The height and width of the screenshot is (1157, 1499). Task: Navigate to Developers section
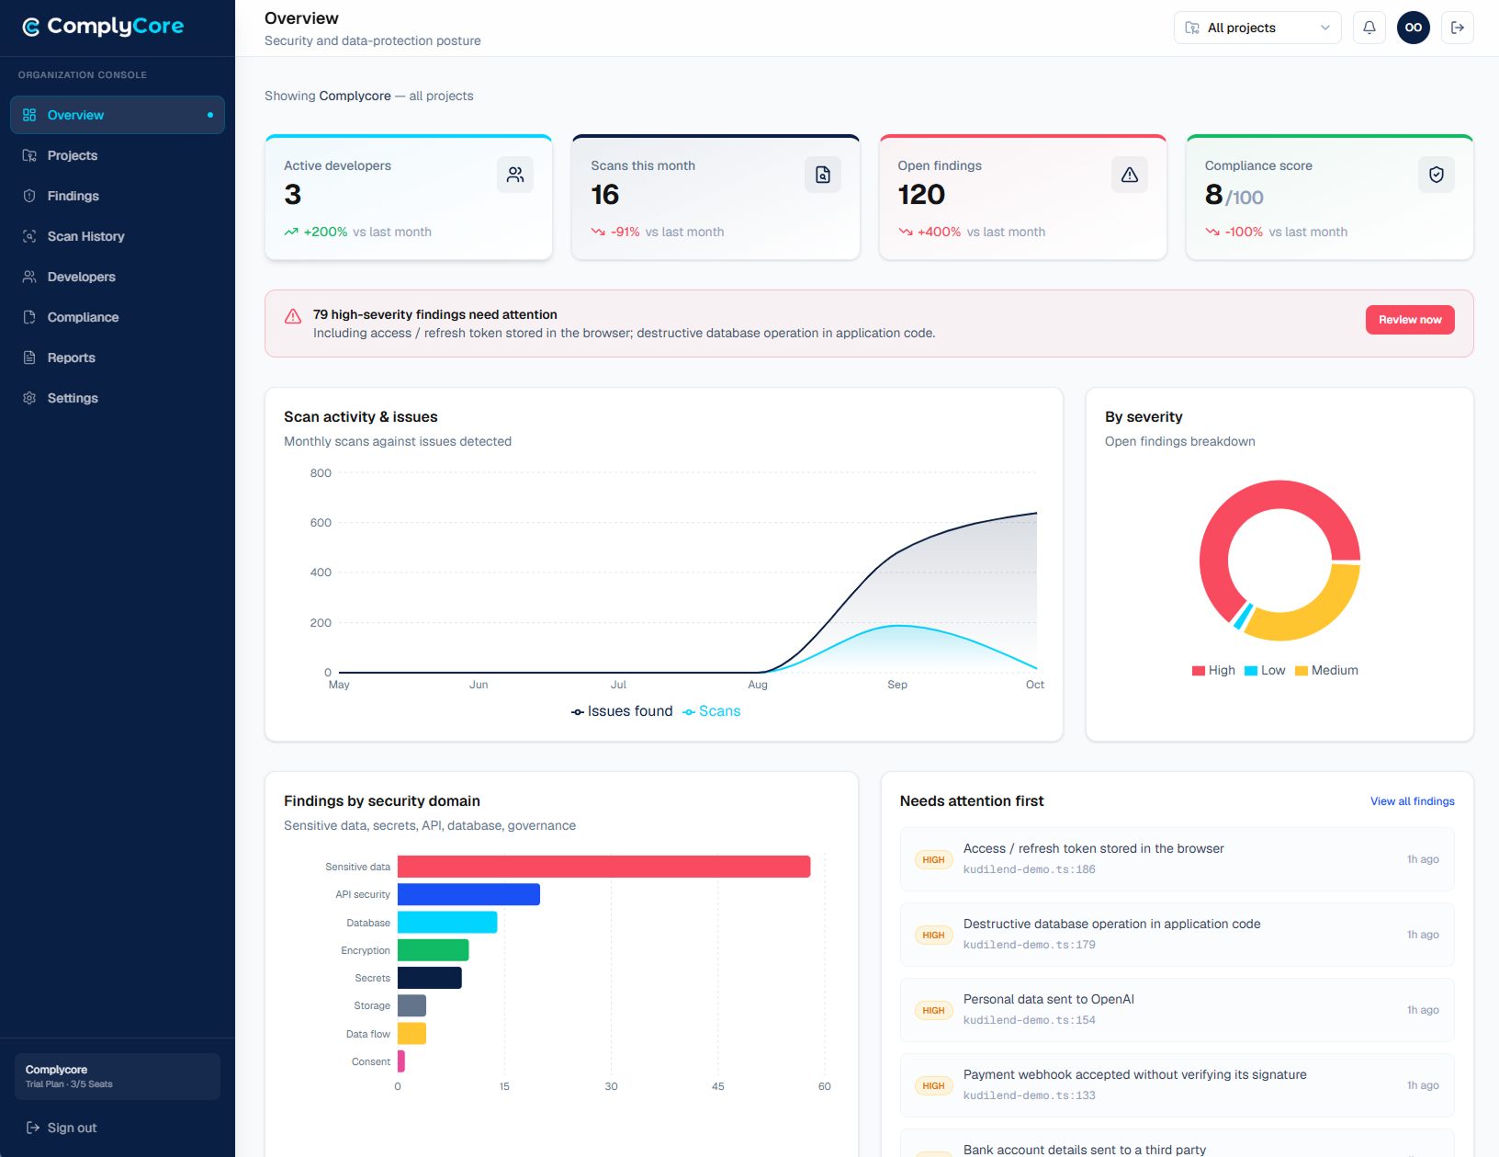coord(118,277)
